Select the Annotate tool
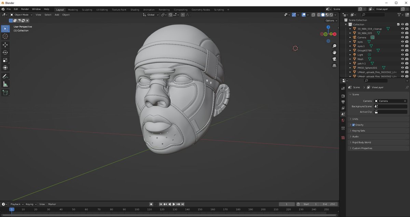Screen dimensions: 410x217 coord(5,77)
